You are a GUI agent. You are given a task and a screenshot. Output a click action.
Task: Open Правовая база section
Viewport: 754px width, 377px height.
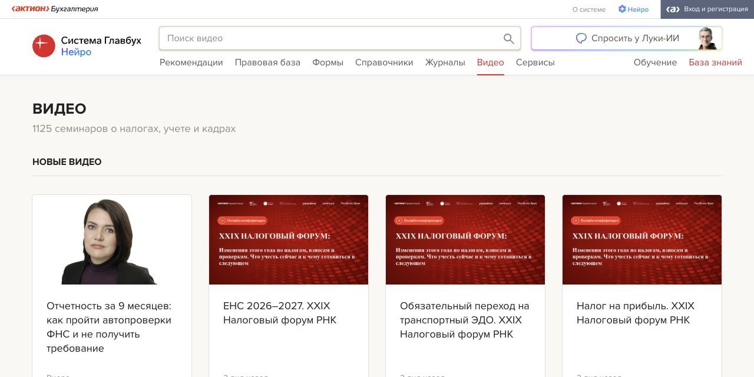[x=267, y=62]
